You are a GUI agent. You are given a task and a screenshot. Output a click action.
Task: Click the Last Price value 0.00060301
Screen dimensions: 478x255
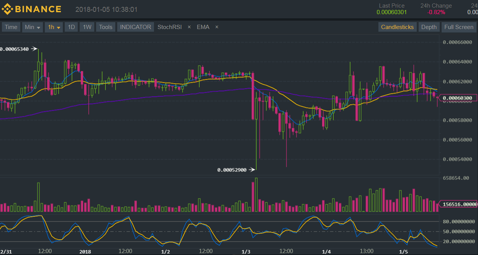392,12
